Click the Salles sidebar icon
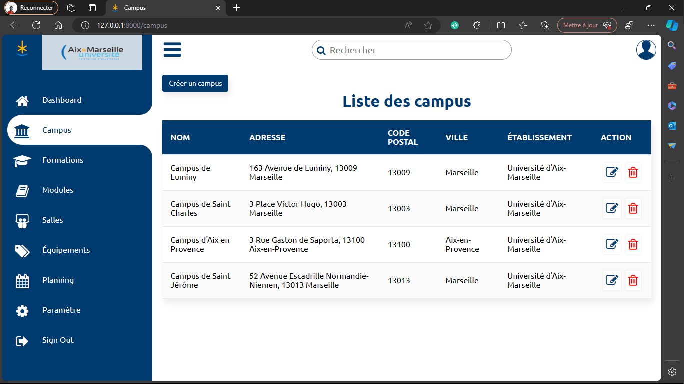Viewport: 684px width, 384px height. point(22,220)
